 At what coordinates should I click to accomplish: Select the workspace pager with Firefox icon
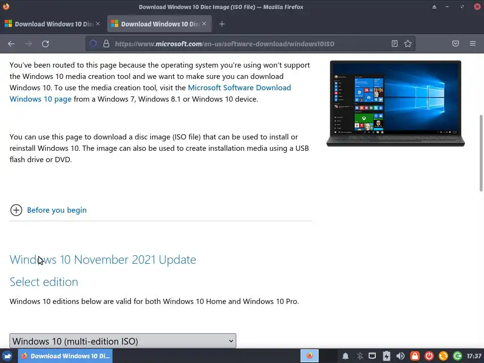[310, 356]
